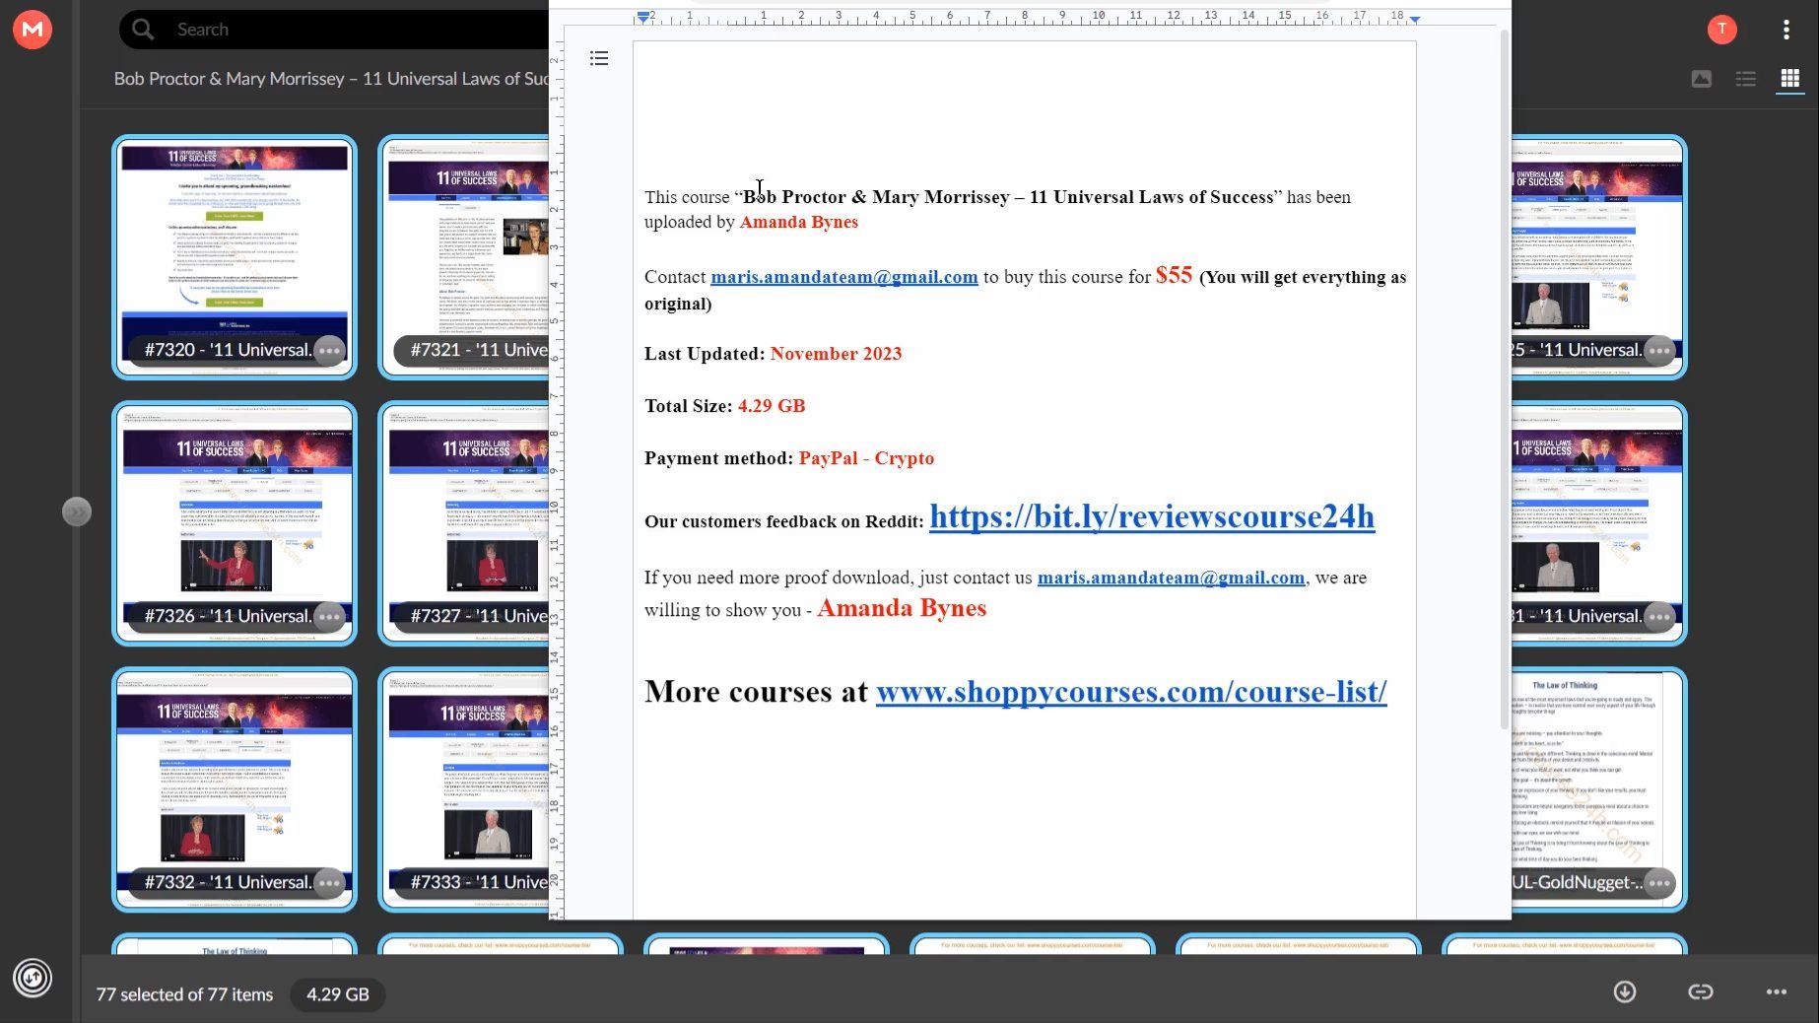Open options for file #7332
This screenshot has width=1819, height=1023.
(x=329, y=882)
